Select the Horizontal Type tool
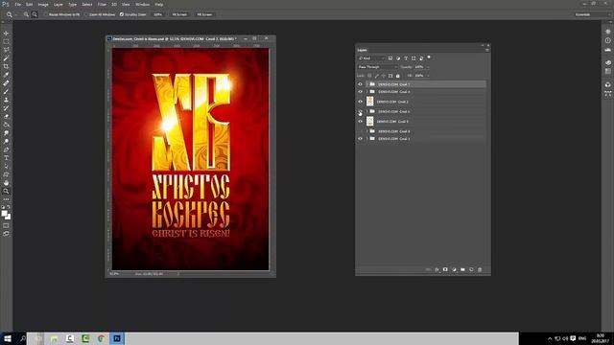Viewport: 614px width, 345px height. (6, 158)
